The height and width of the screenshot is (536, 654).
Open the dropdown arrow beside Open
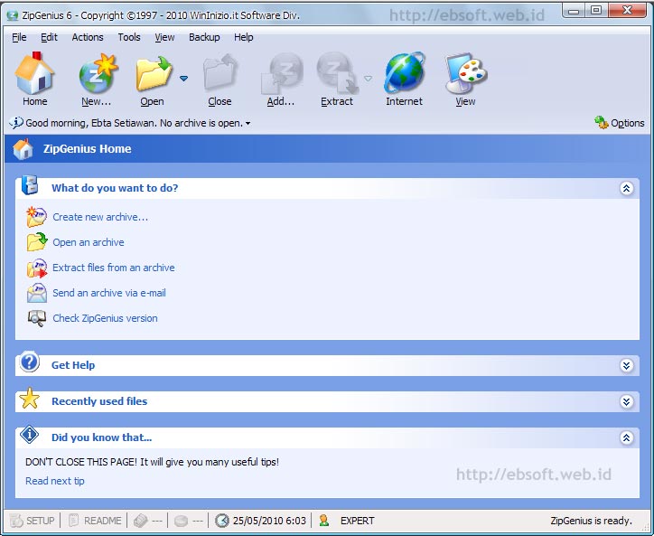[x=183, y=78]
